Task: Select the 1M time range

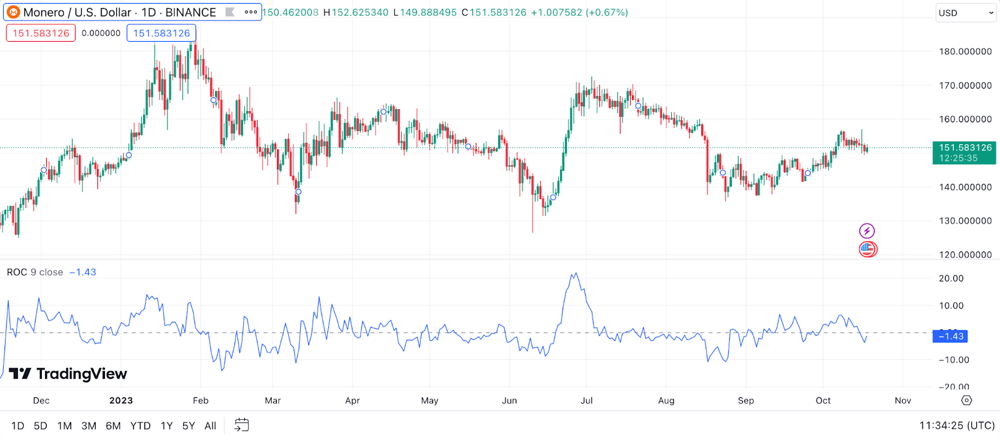Action: click(x=64, y=426)
